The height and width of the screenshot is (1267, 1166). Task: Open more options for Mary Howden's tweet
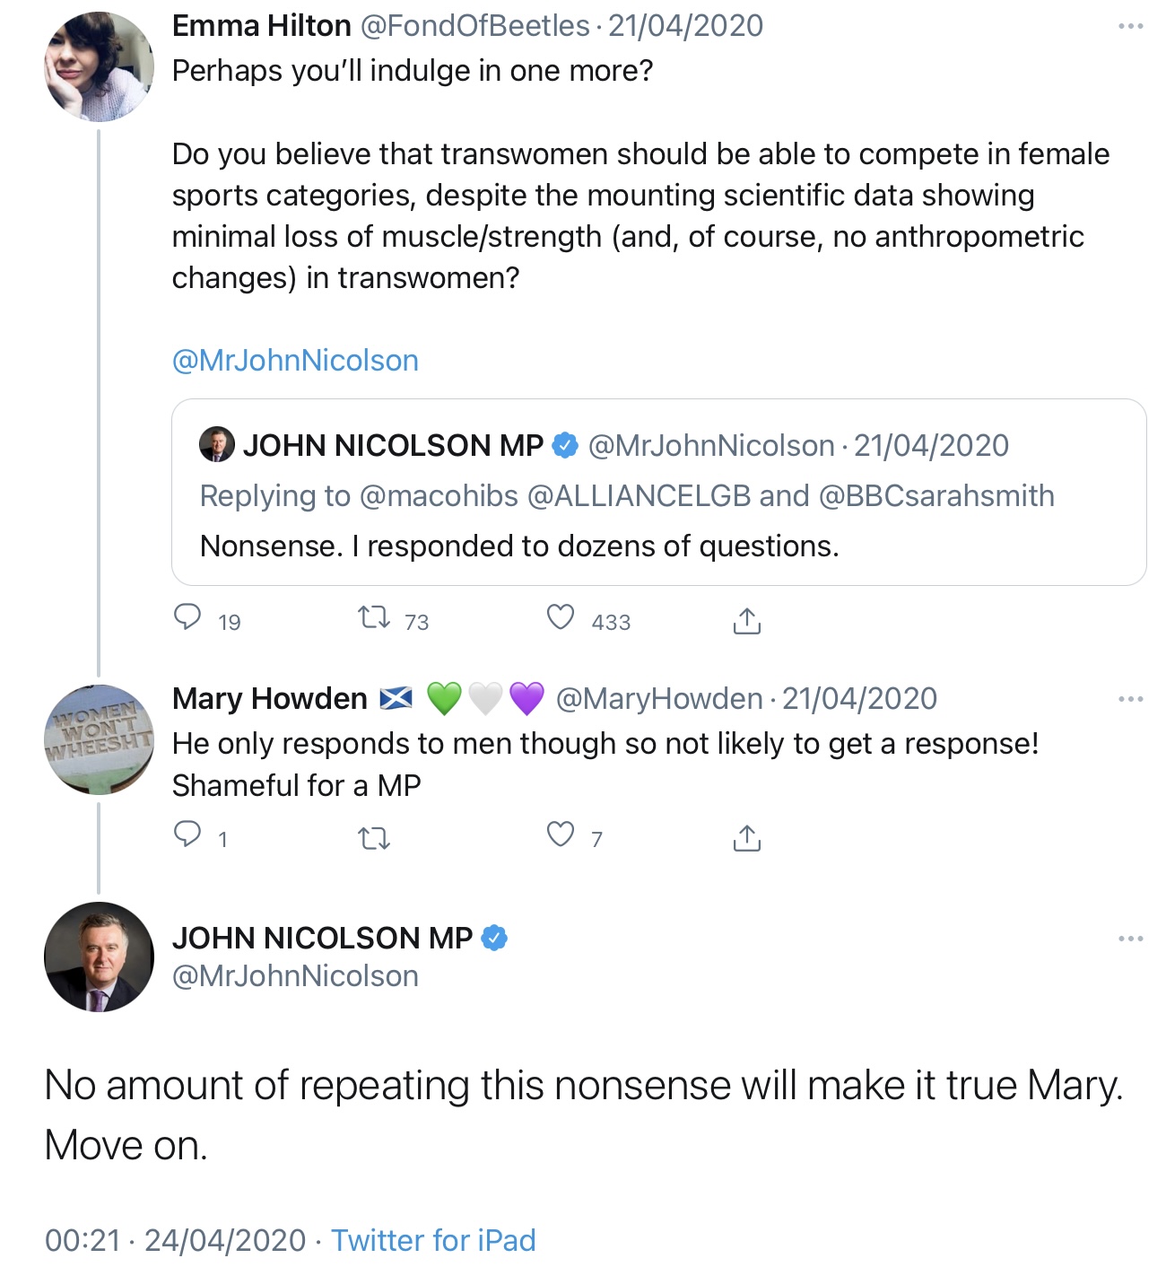click(1130, 698)
